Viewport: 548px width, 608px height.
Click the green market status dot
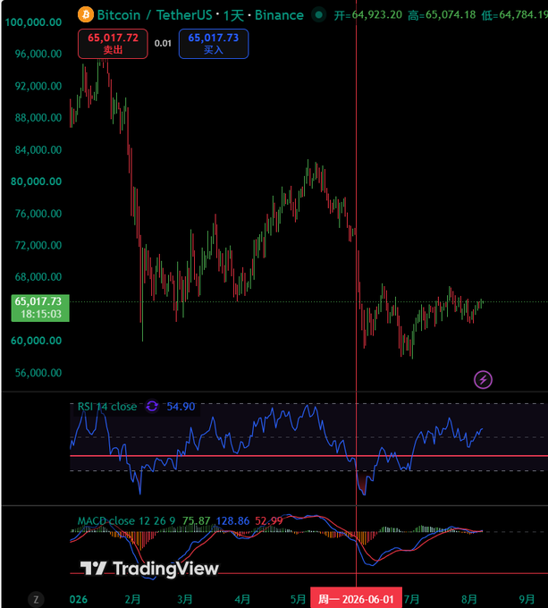click(319, 15)
